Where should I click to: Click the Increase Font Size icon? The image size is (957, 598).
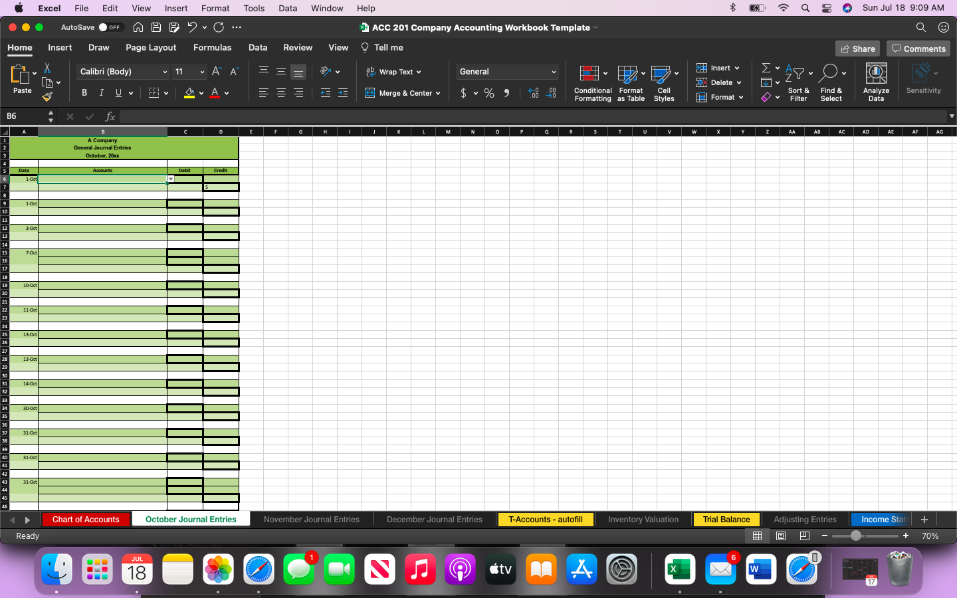(x=217, y=72)
